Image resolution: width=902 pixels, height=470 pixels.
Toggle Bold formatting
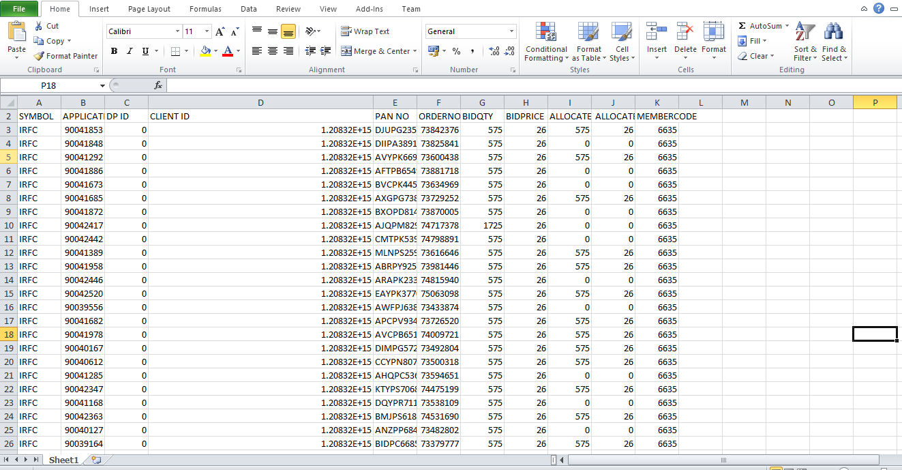pyautogui.click(x=114, y=51)
